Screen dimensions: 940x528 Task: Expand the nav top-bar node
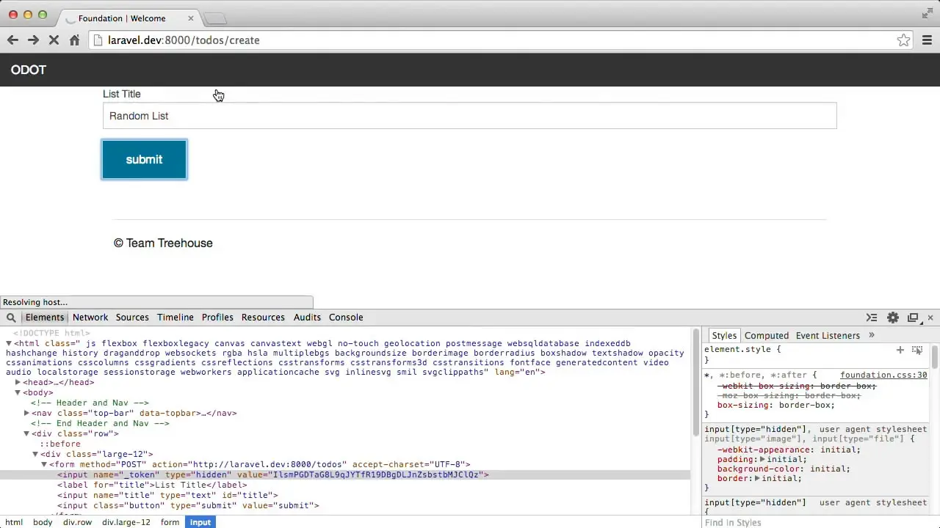26,413
